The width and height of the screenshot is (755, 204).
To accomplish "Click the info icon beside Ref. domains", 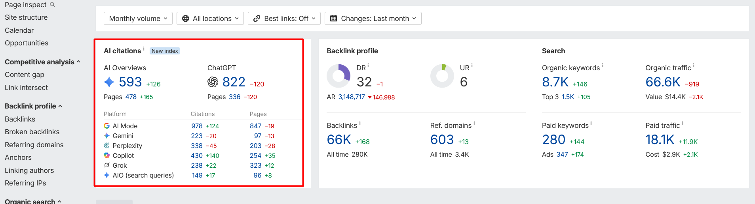I will point(474,123).
